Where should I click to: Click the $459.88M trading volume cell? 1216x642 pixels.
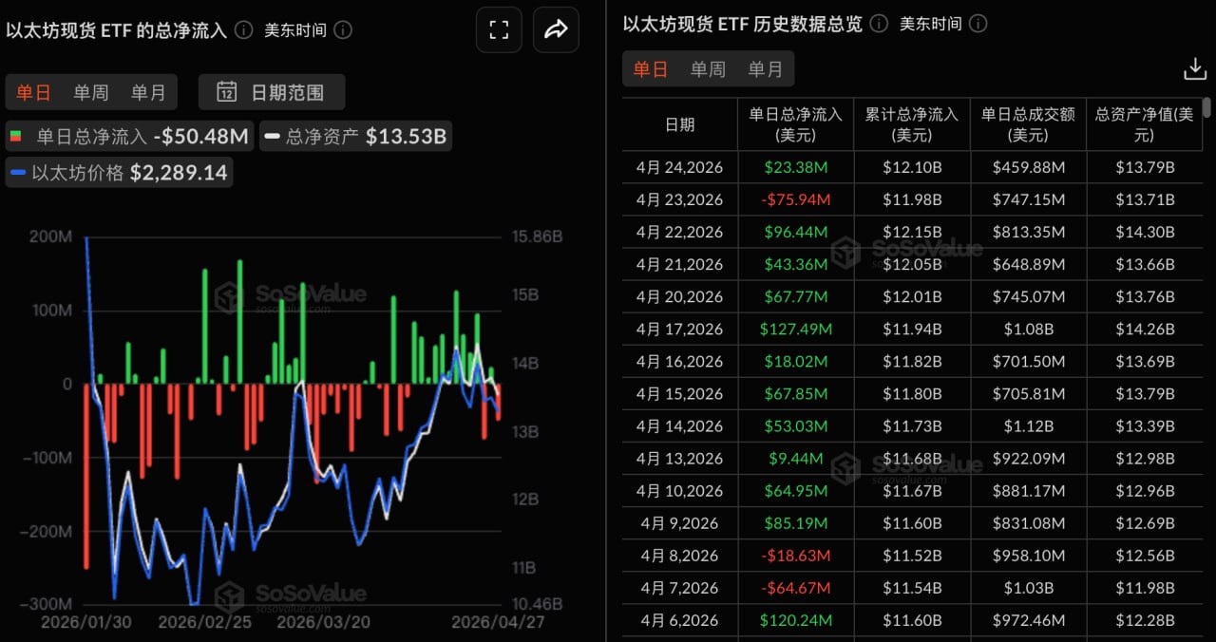tap(1028, 167)
